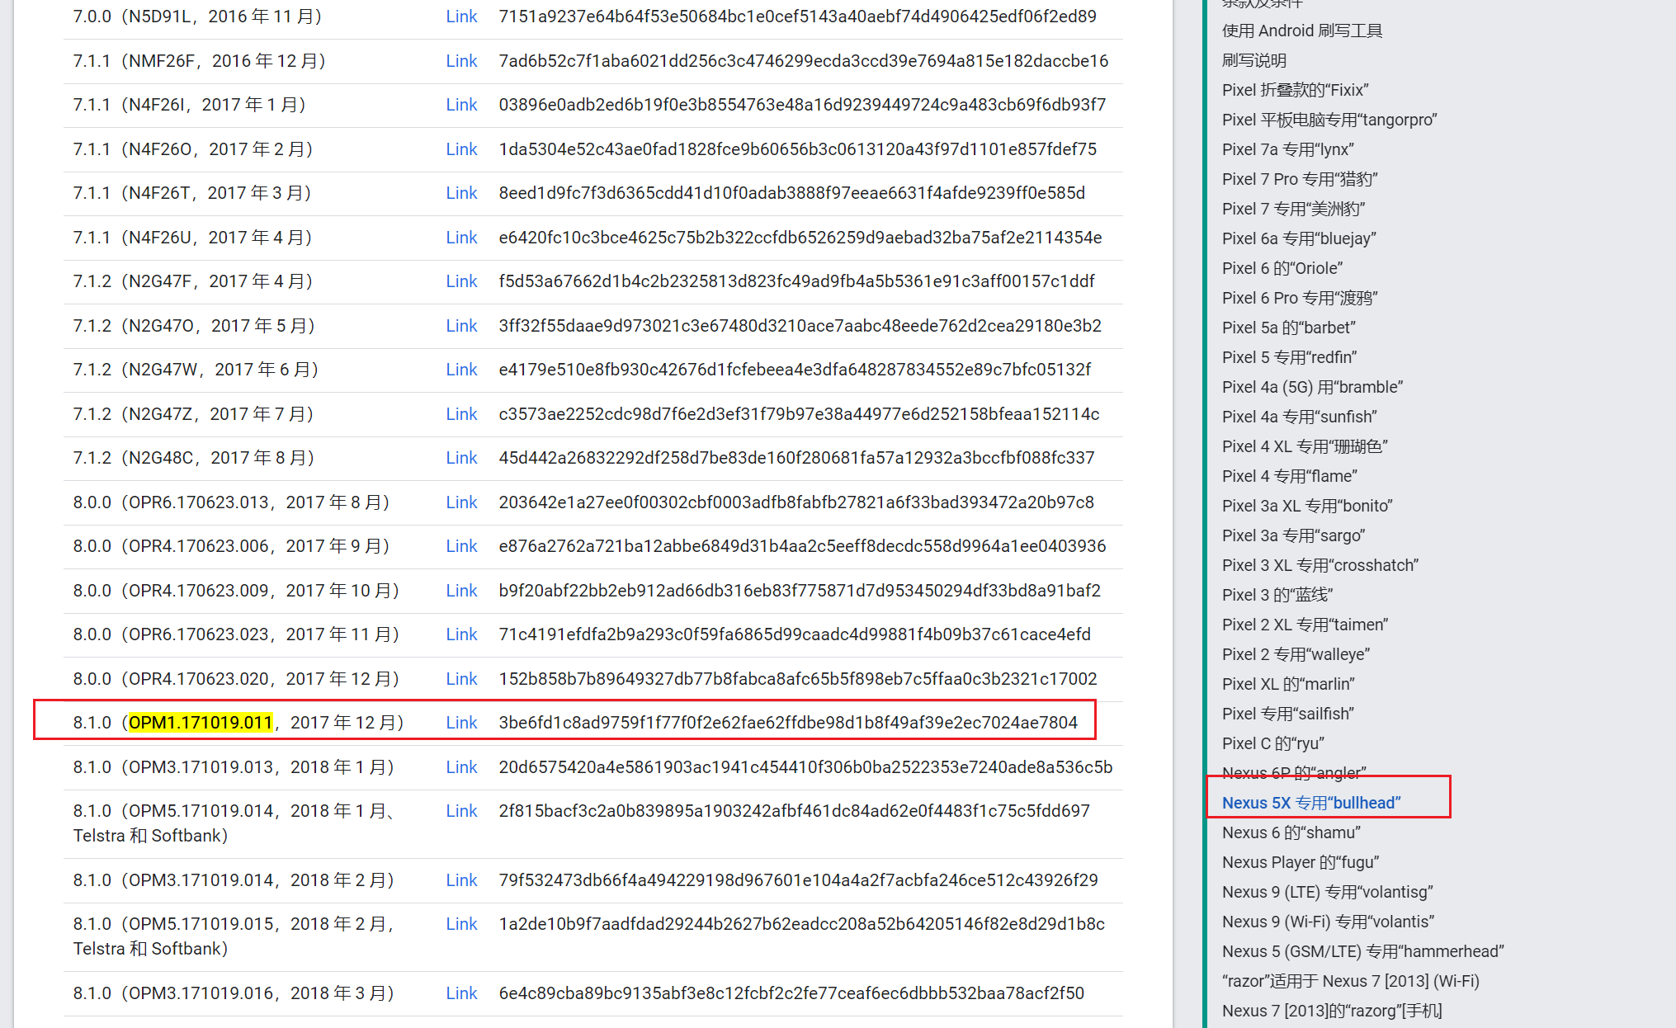Jump to Pixel 4a 专用"sunfish"
The width and height of the screenshot is (1676, 1028).
click(x=1299, y=417)
